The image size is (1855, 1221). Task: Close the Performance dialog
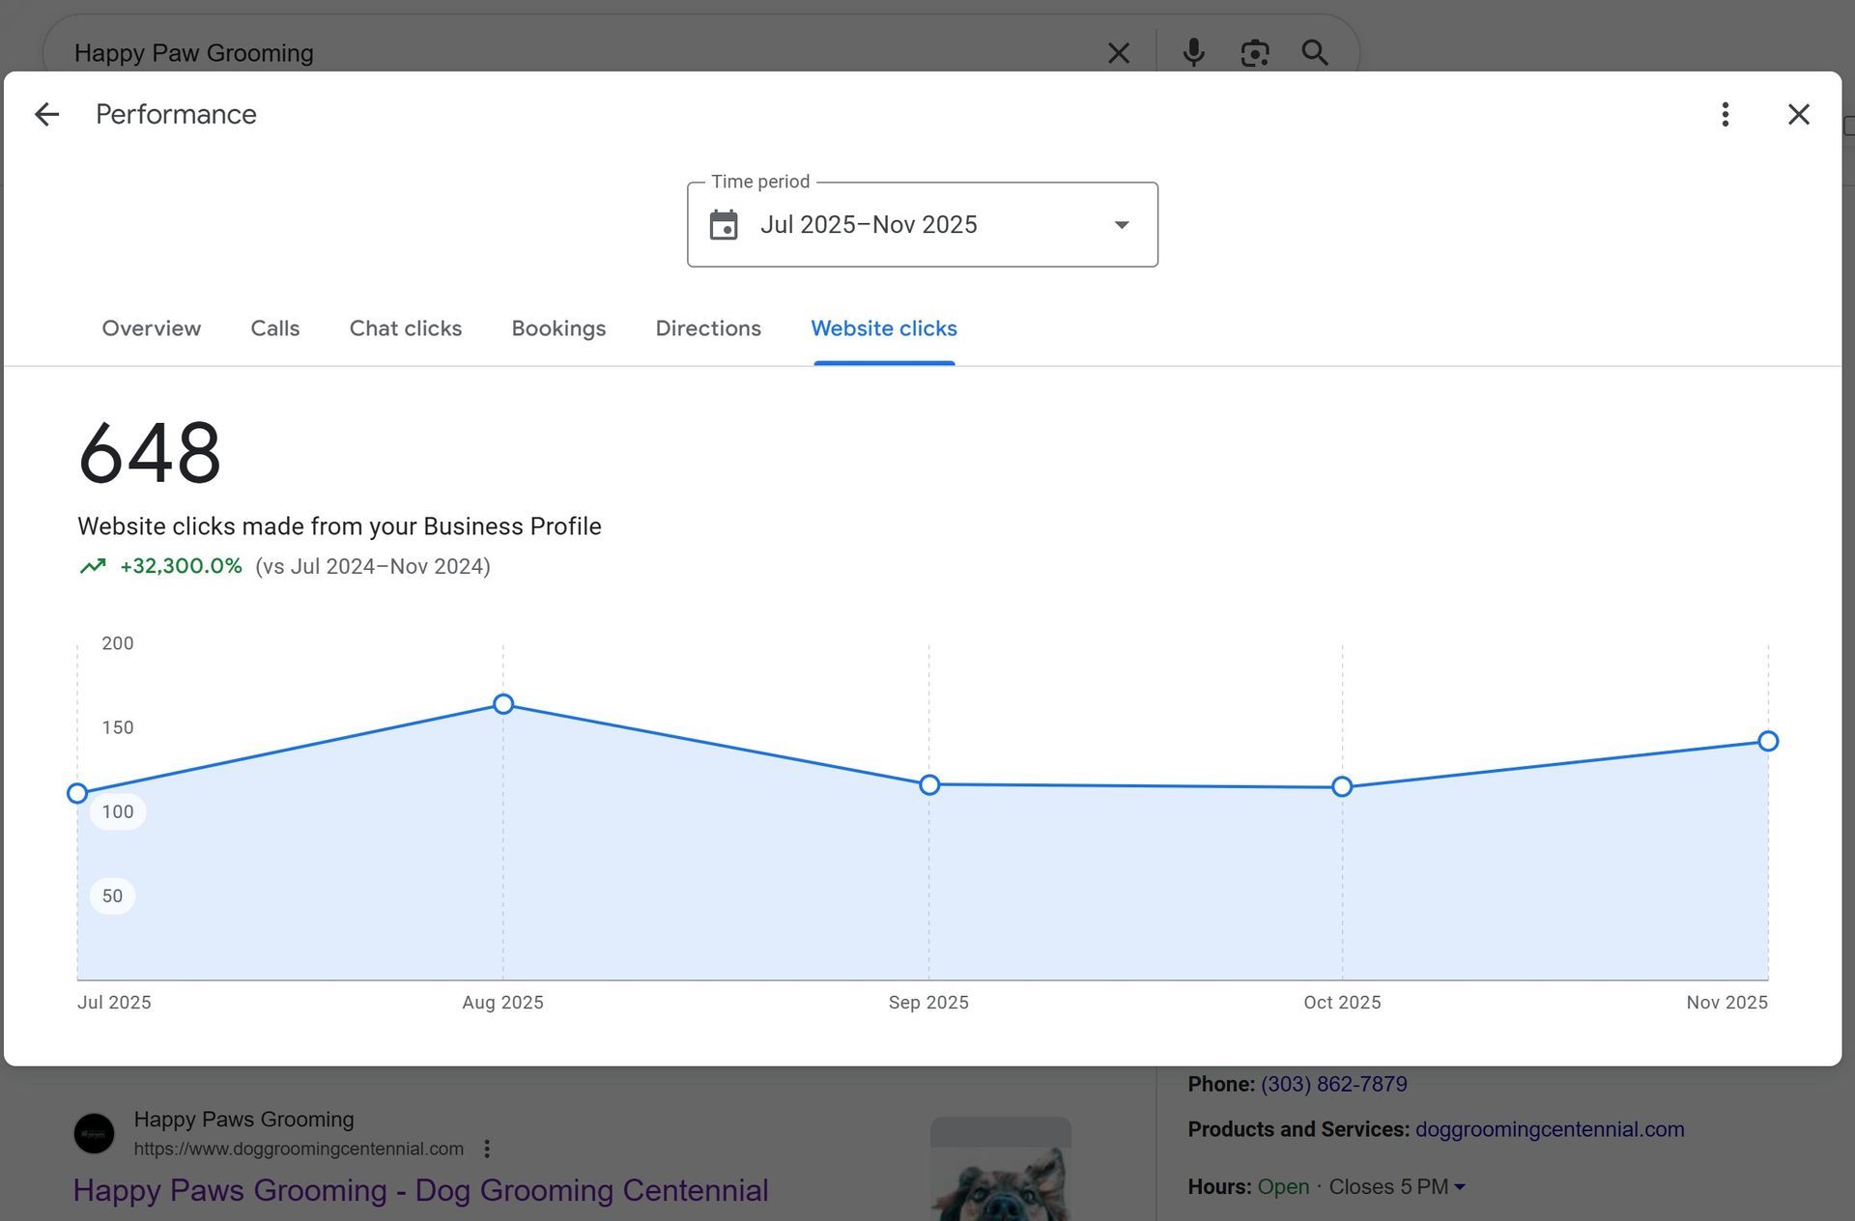coord(1798,115)
